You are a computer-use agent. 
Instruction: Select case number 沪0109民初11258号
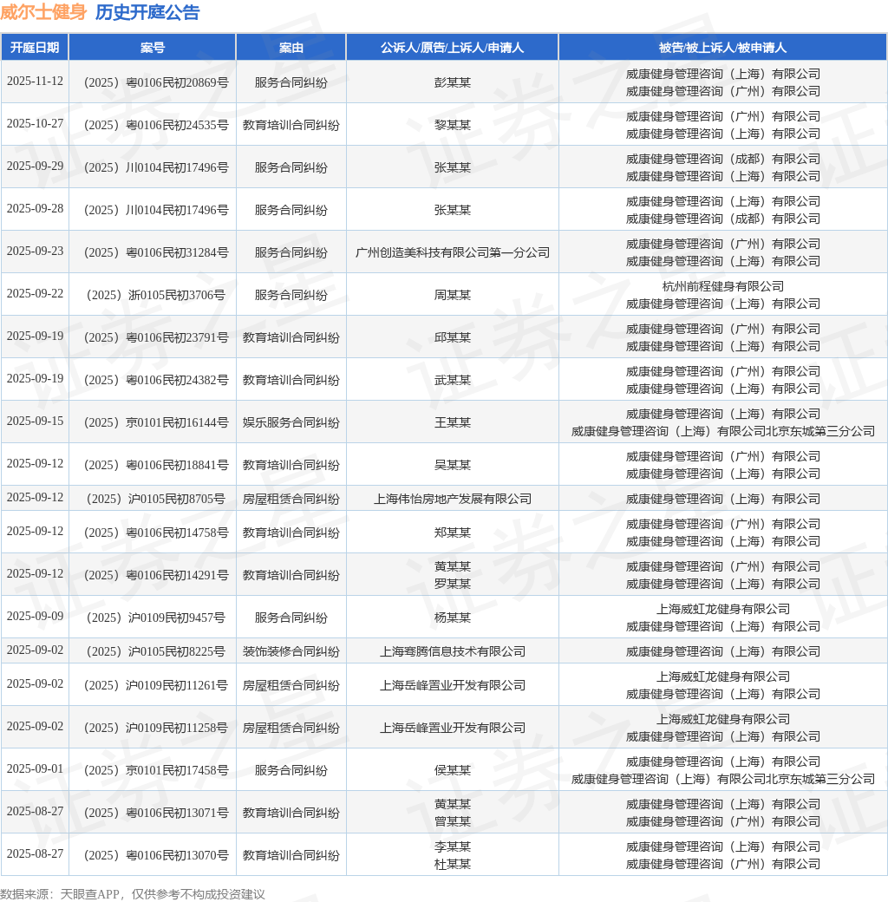[x=156, y=729]
